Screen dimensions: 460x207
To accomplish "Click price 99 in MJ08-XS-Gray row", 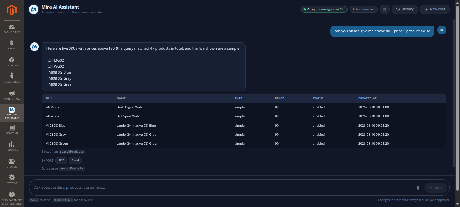I will 277,135.
